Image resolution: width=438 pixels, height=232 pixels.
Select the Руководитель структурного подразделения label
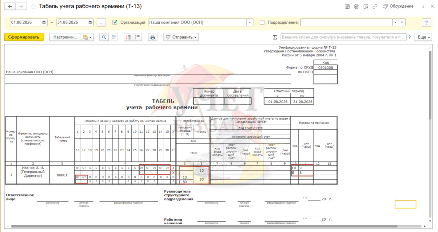[179, 195]
